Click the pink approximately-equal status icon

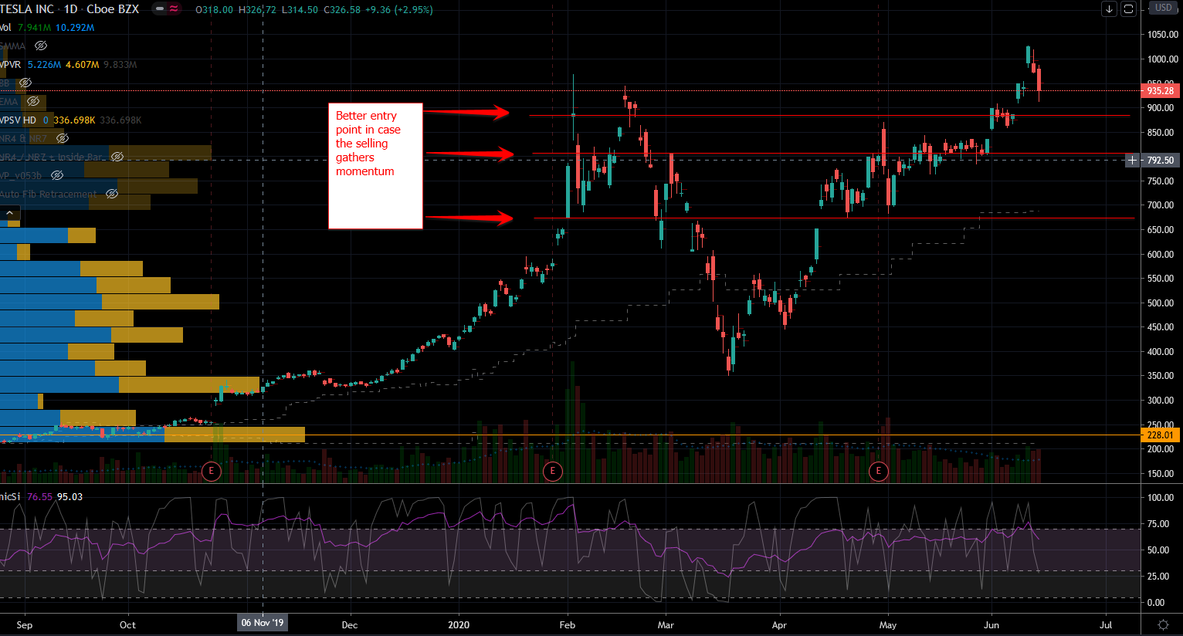click(x=174, y=9)
